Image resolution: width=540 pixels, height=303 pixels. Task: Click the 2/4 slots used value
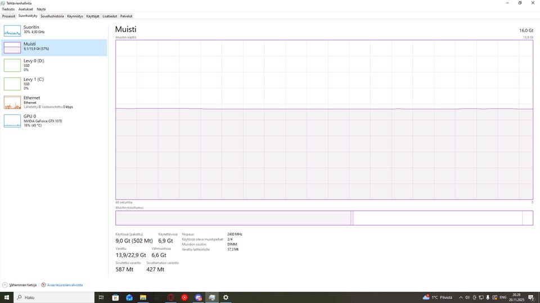229,240
